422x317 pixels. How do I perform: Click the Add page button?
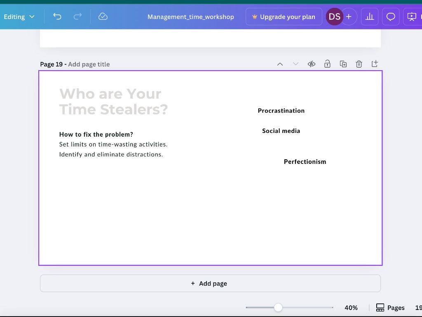[x=210, y=283]
